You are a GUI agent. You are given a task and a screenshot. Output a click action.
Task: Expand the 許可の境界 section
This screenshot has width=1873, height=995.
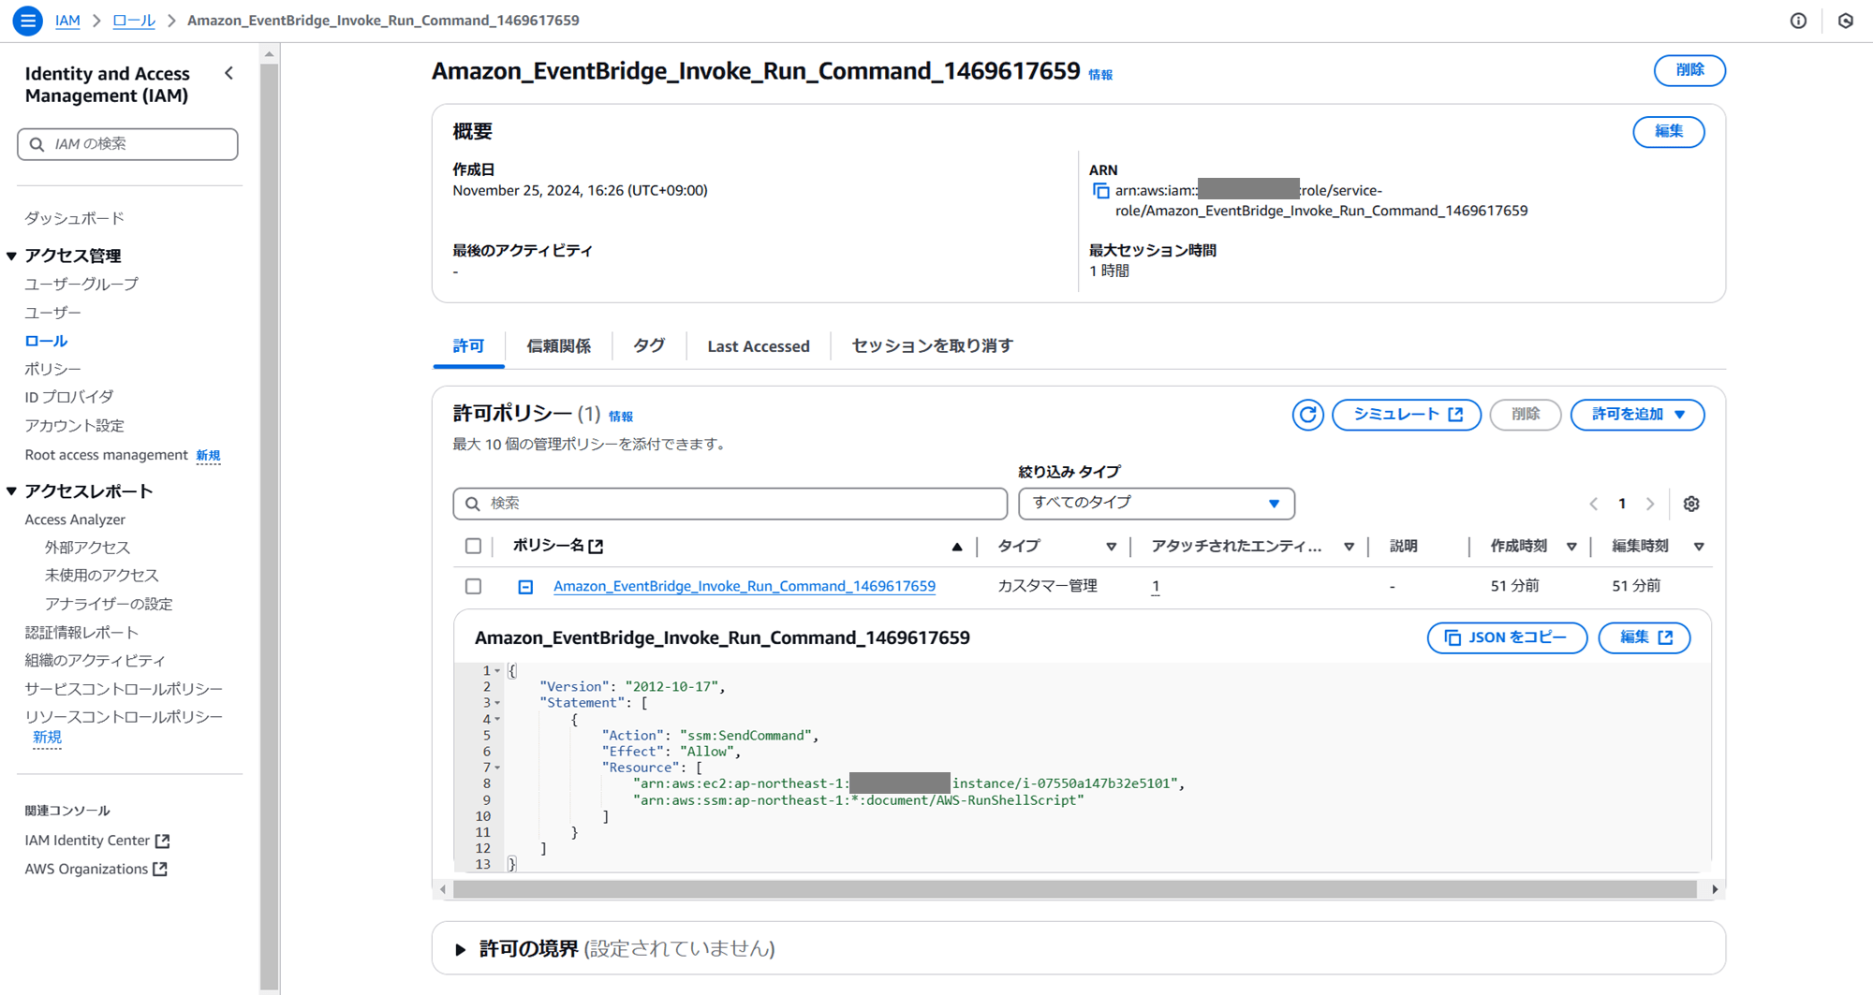click(460, 949)
